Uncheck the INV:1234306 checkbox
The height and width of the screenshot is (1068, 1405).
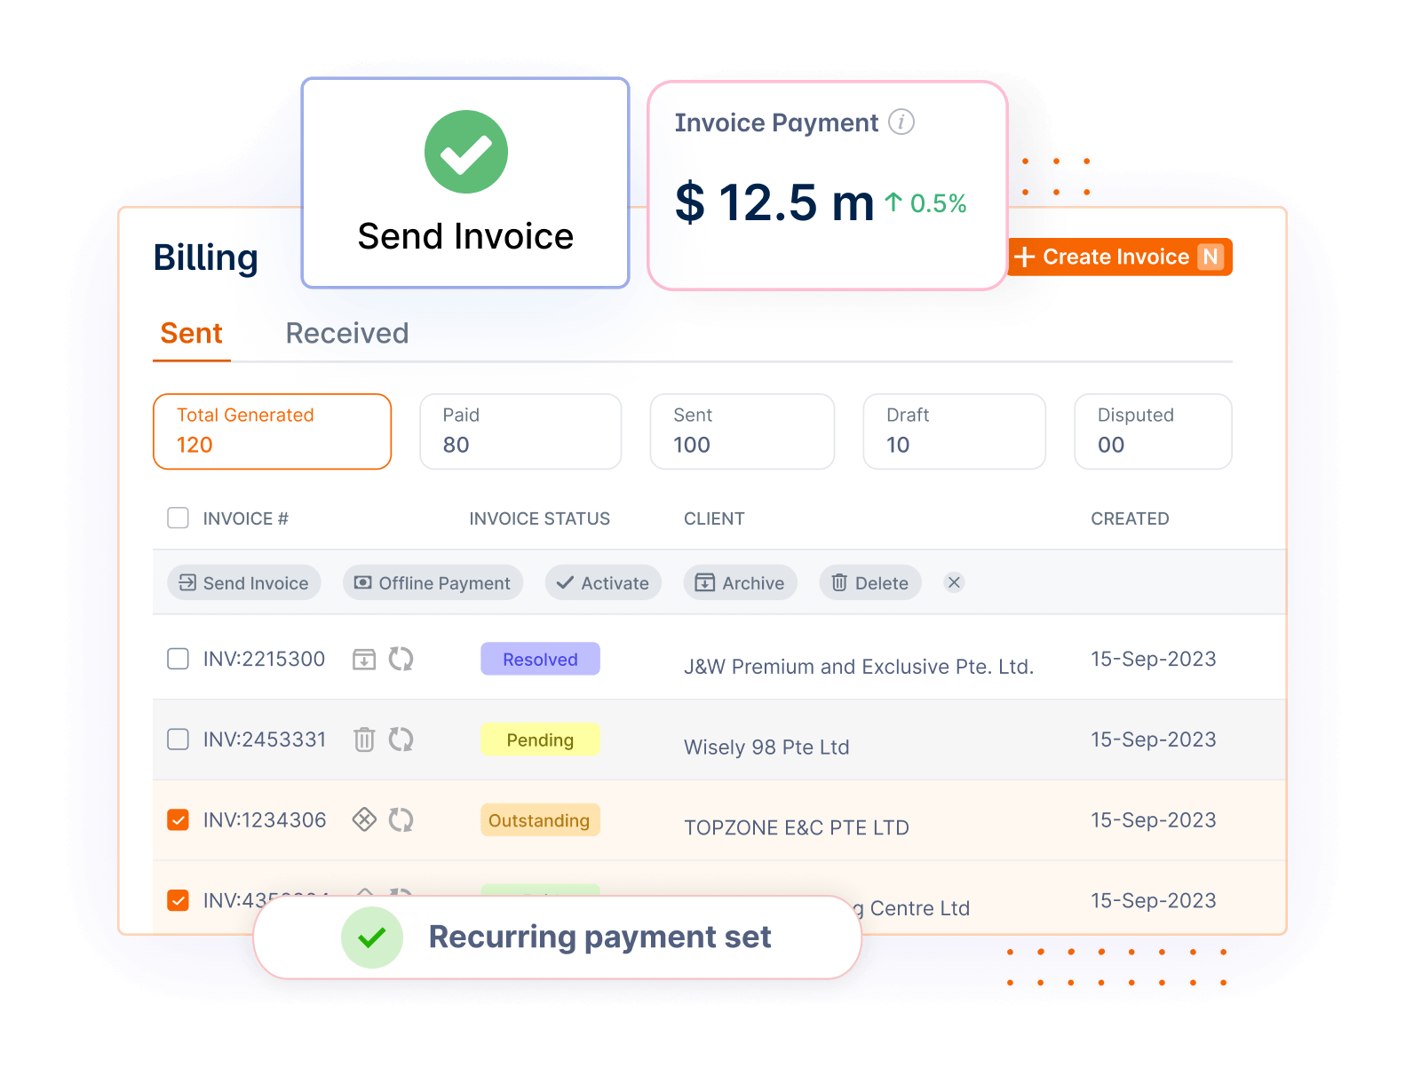179,819
